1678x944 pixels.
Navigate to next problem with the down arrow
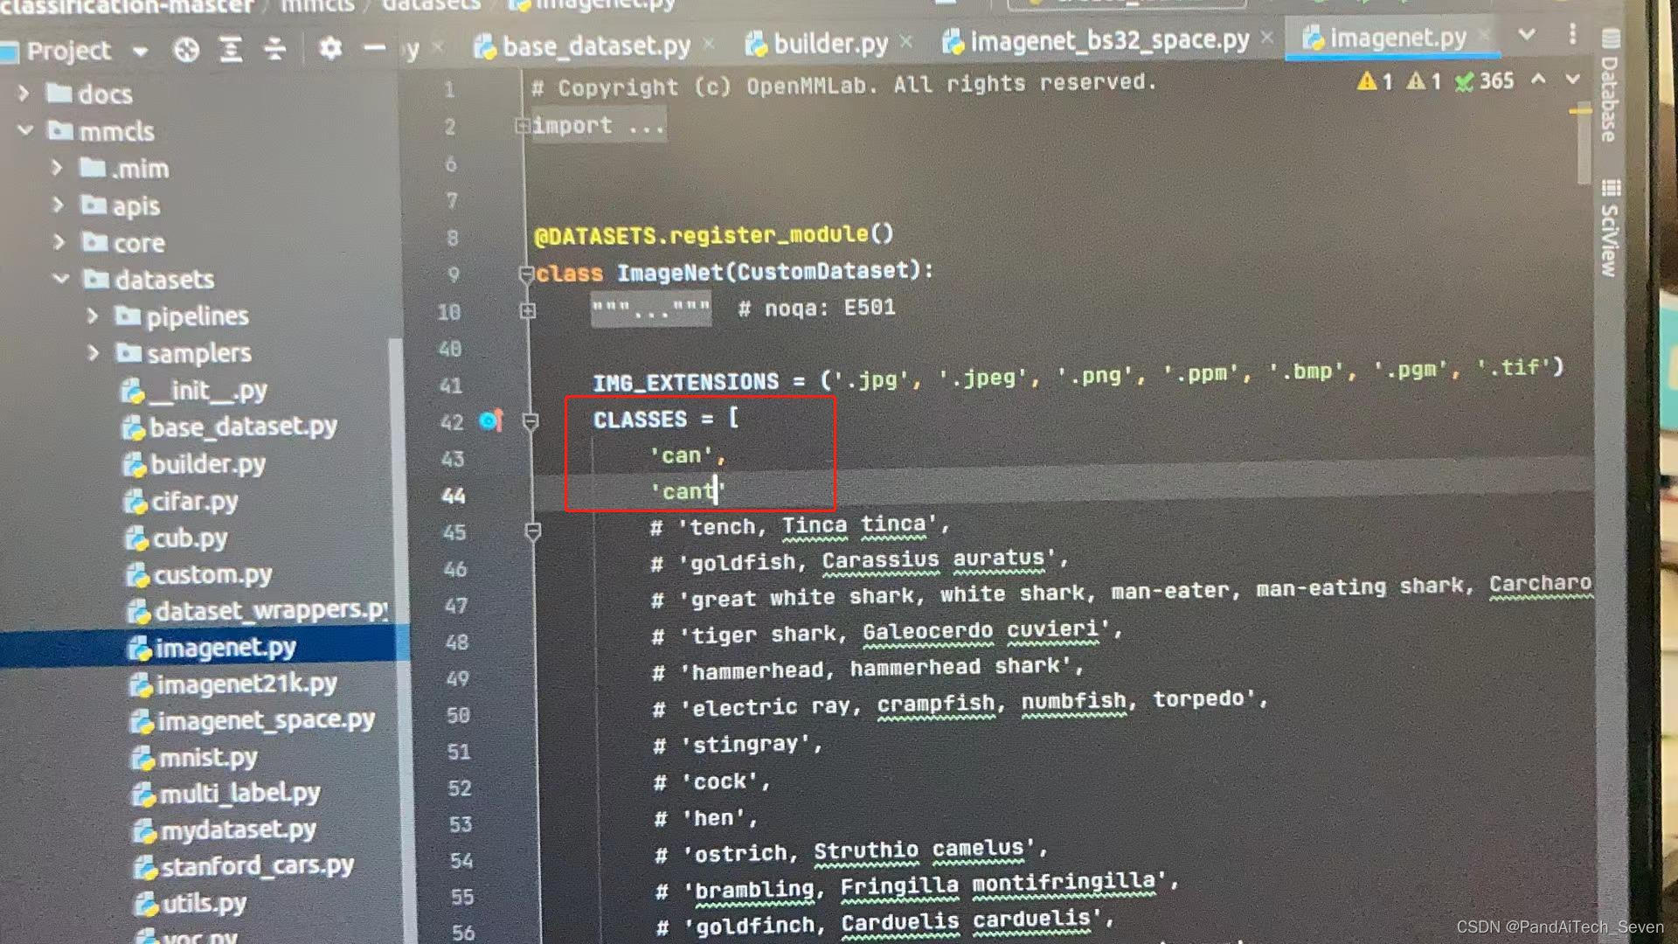pyautogui.click(x=1571, y=80)
